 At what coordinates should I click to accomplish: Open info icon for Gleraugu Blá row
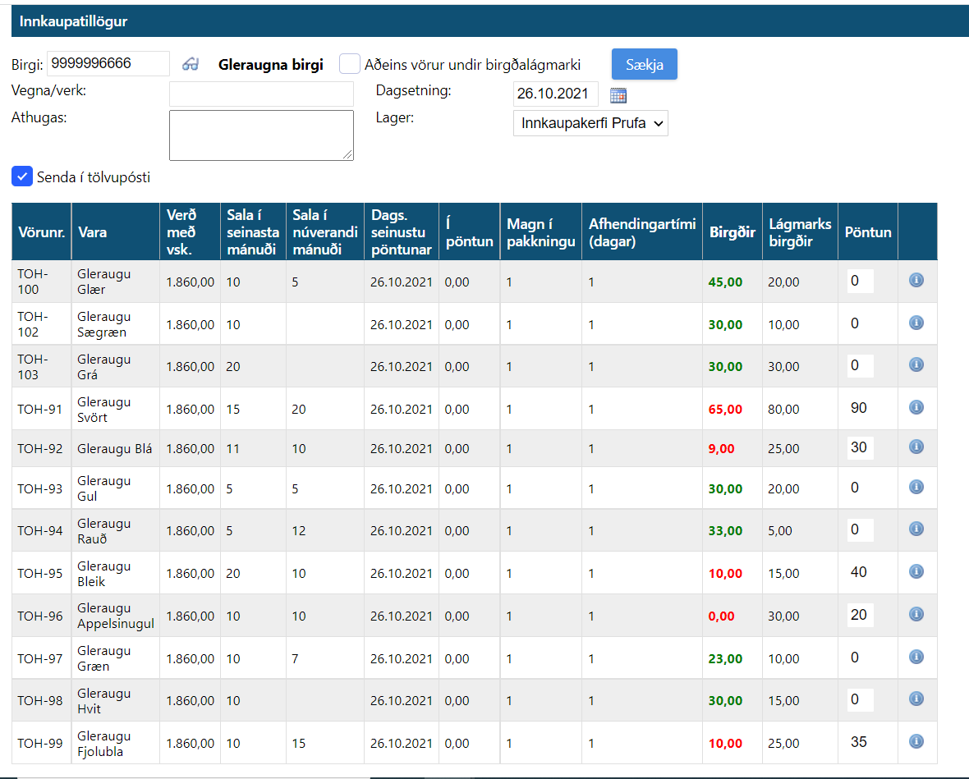916,447
